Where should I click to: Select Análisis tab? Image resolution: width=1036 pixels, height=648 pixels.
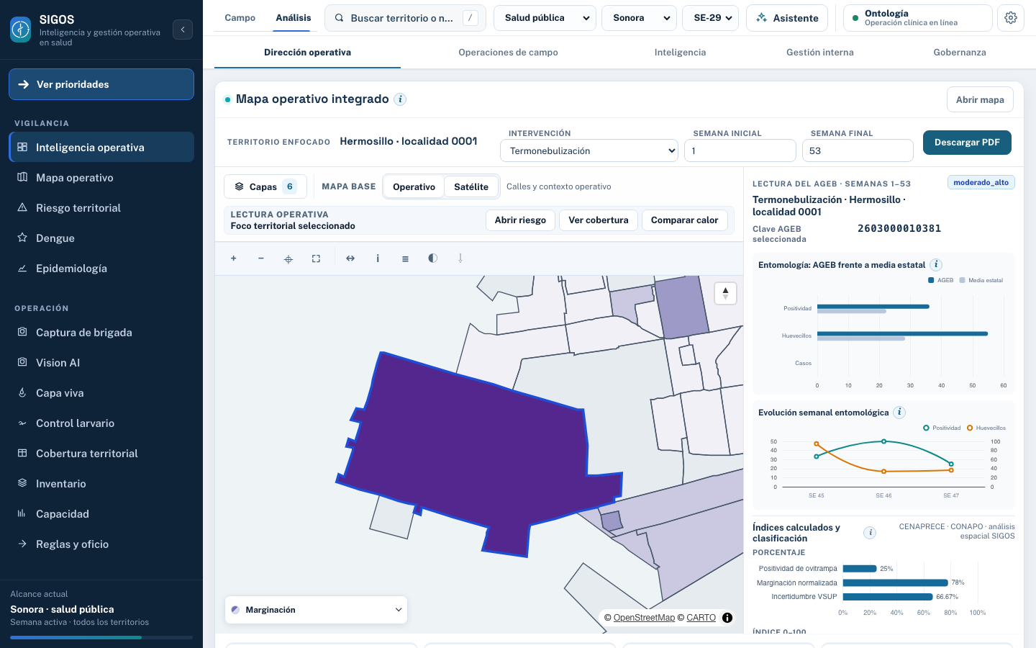(x=294, y=18)
